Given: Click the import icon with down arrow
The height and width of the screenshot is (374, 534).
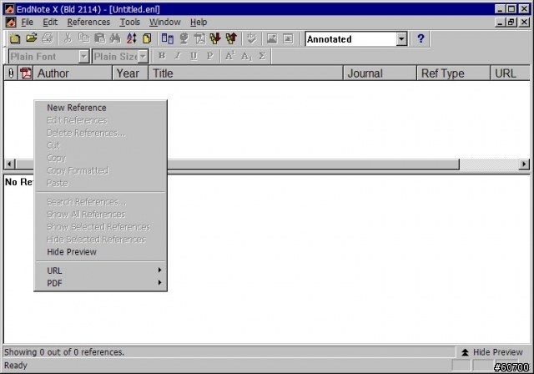Looking at the screenshot, I should tap(215, 38).
